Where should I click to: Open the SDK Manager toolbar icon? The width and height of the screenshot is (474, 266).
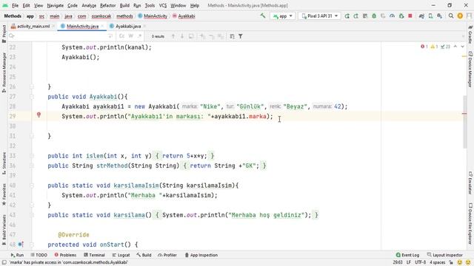click(439, 16)
